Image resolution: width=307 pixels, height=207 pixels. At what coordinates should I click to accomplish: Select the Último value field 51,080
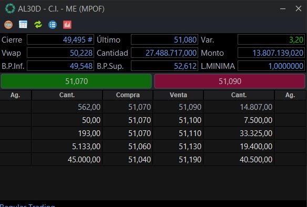point(165,40)
